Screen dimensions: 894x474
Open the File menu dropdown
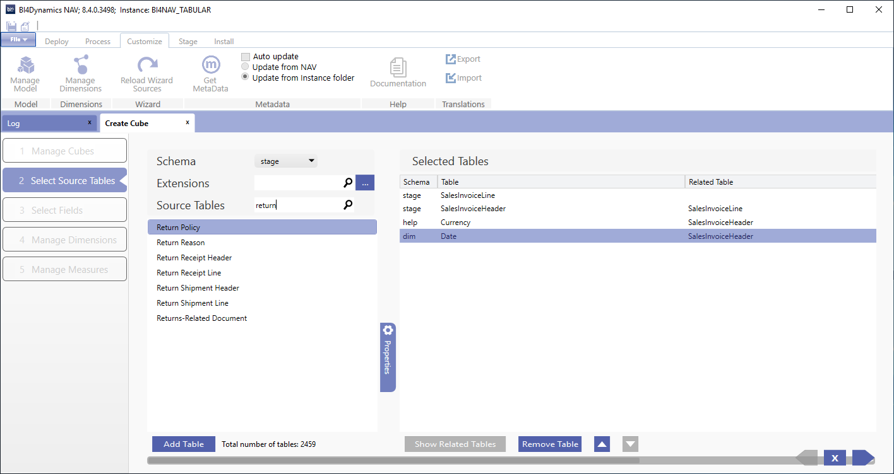pos(18,40)
